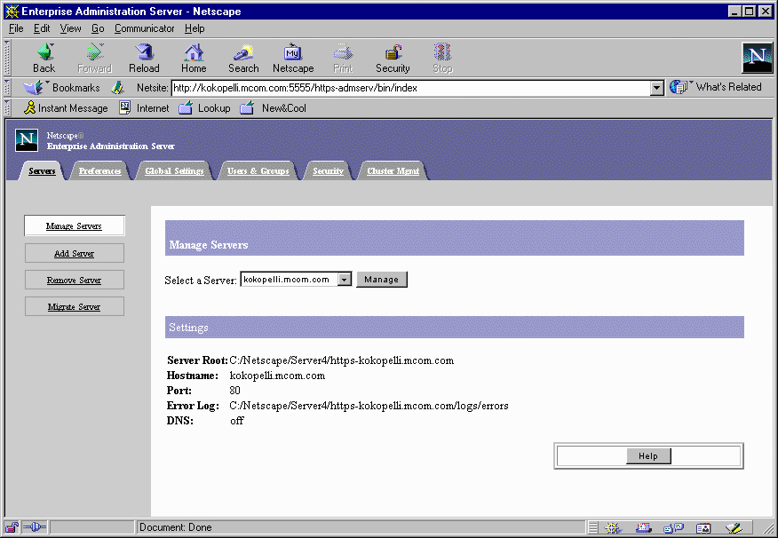Click the Remove Server sidebar link
This screenshot has height=538, width=778.
pyautogui.click(x=74, y=281)
